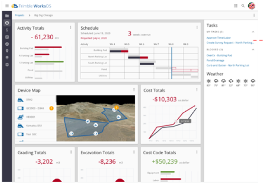This screenshot has width=263, height=185.
Task: Open OverEx - Building Pad blocked task
Action: [x=219, y=55]
